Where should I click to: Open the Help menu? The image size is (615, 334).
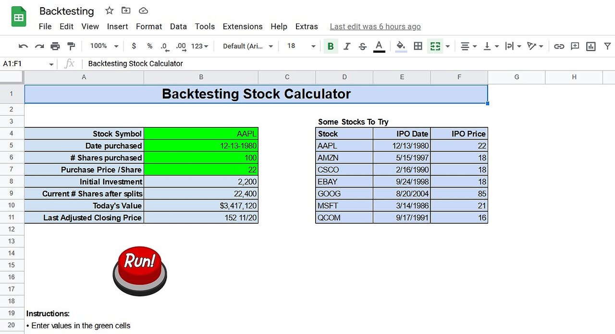click(279, 26)
